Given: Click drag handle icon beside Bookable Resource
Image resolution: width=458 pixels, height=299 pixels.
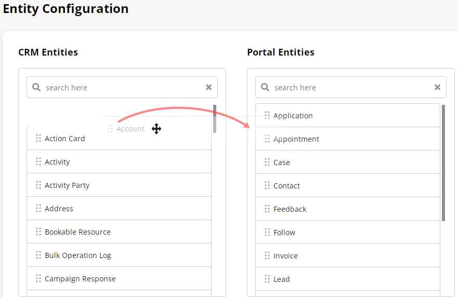Looking at the screenshot, I should click(x=38, y=232).
